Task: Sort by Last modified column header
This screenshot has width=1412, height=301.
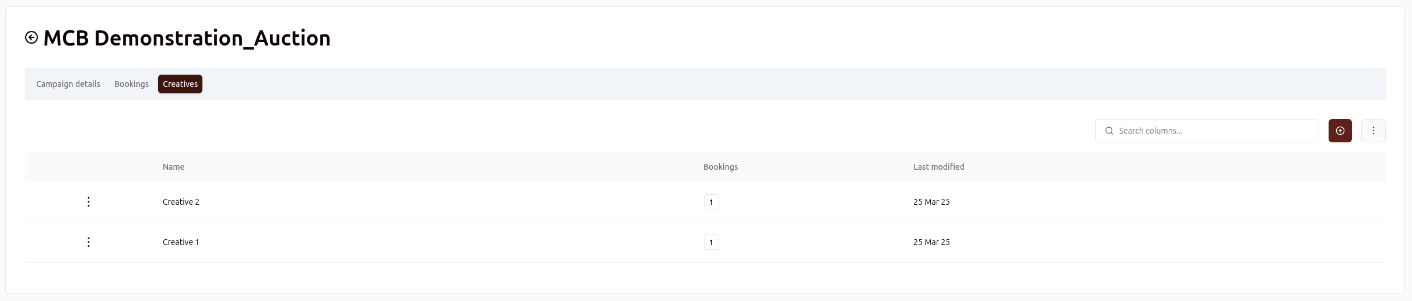Action: pos(938,167)
